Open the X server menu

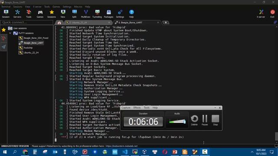pyautogui.click(x=37, y=6)
